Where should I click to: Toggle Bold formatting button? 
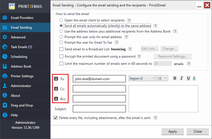point(175,78)
